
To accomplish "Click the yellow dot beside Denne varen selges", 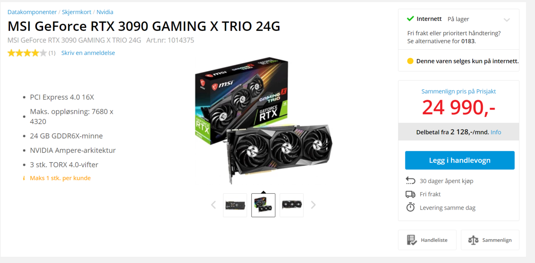I will [x=410, y=61].
